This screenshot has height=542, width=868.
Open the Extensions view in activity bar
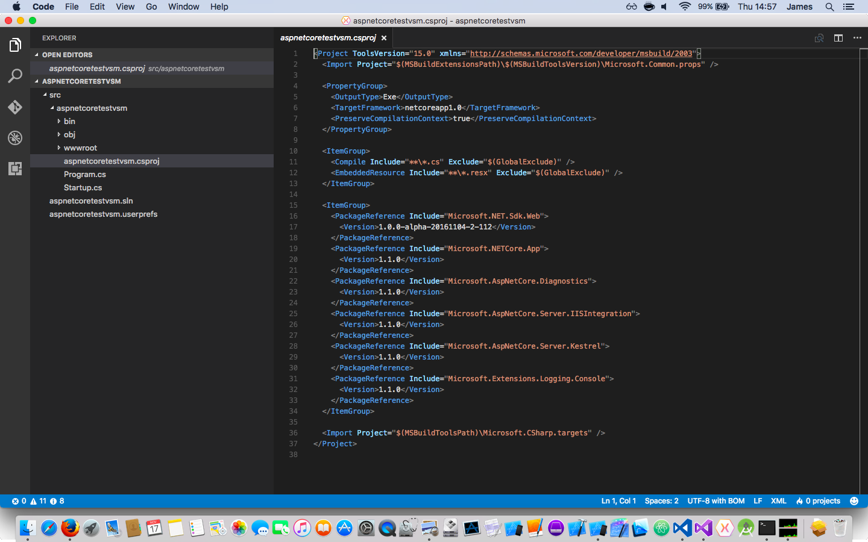(15, 169)
